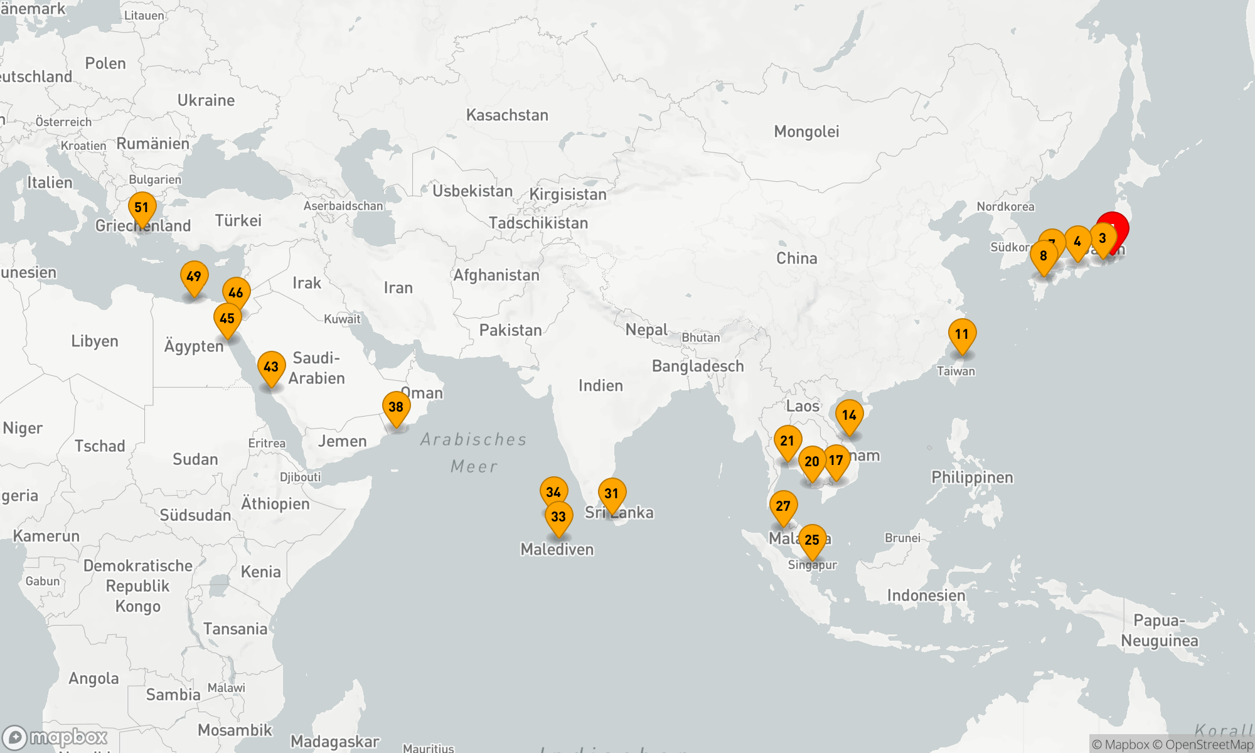Image resolution: width=1255 pixels, height=753 pixels.
Task: Select marker 43 on Saudi Arabia's coast
Action: pyautogui.click(x=271, y=367)
